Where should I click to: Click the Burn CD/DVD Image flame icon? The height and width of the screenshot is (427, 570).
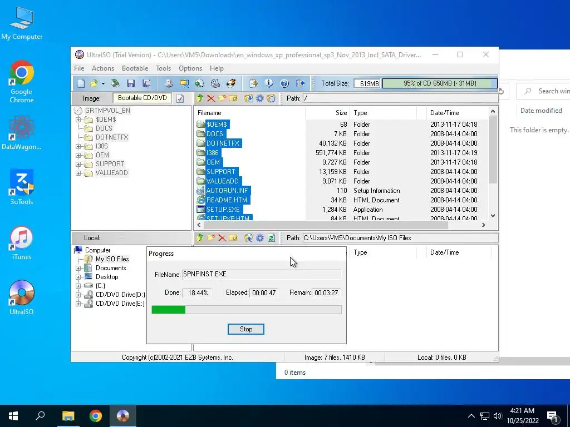pyautogui.click(x=231, y=83)
